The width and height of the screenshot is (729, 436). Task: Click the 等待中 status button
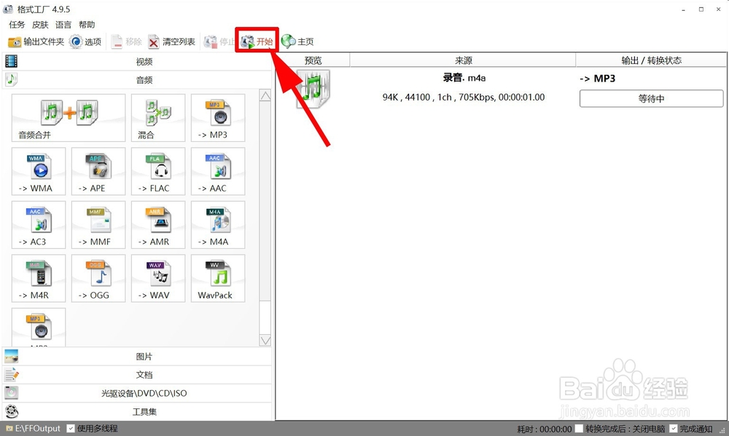[x=651, y=98]
